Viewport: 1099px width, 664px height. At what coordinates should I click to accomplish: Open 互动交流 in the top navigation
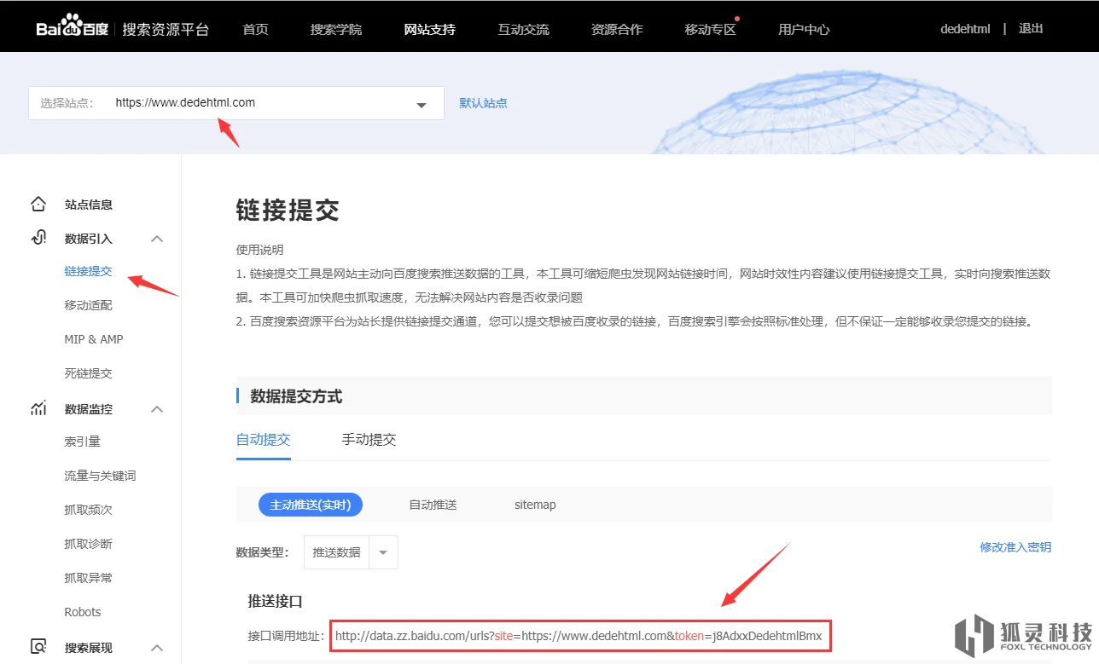(524, 29)
